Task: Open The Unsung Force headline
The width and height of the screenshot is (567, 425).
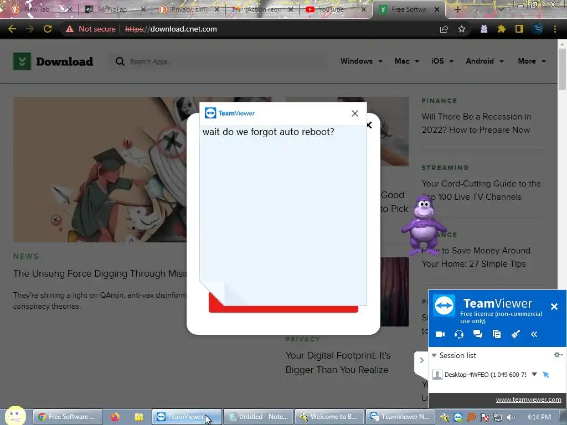Action: 100,273
